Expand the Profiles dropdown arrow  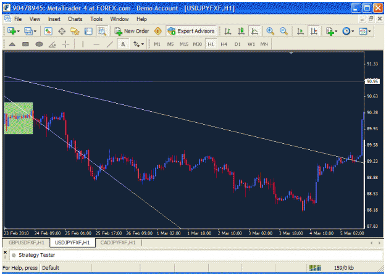(x=35, y=31)
